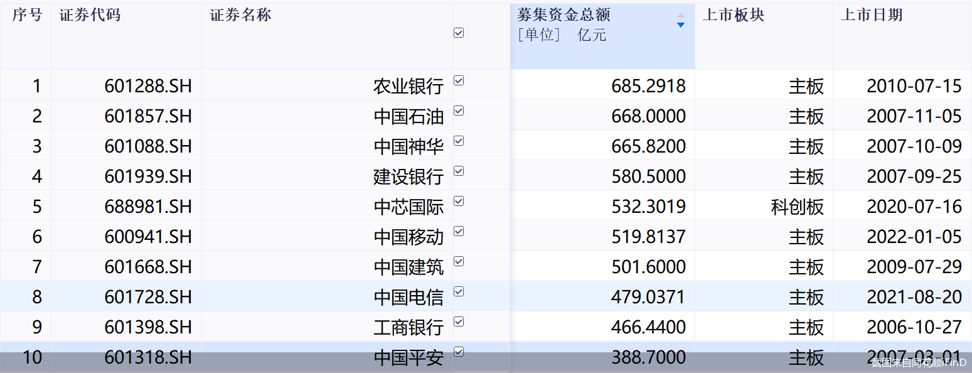Image resolution: width=972 pixels, height=373 pixels.
Task: Toggle the select-all checkbox in the header row
Action: pyautogui.click(x=459, y=33)
